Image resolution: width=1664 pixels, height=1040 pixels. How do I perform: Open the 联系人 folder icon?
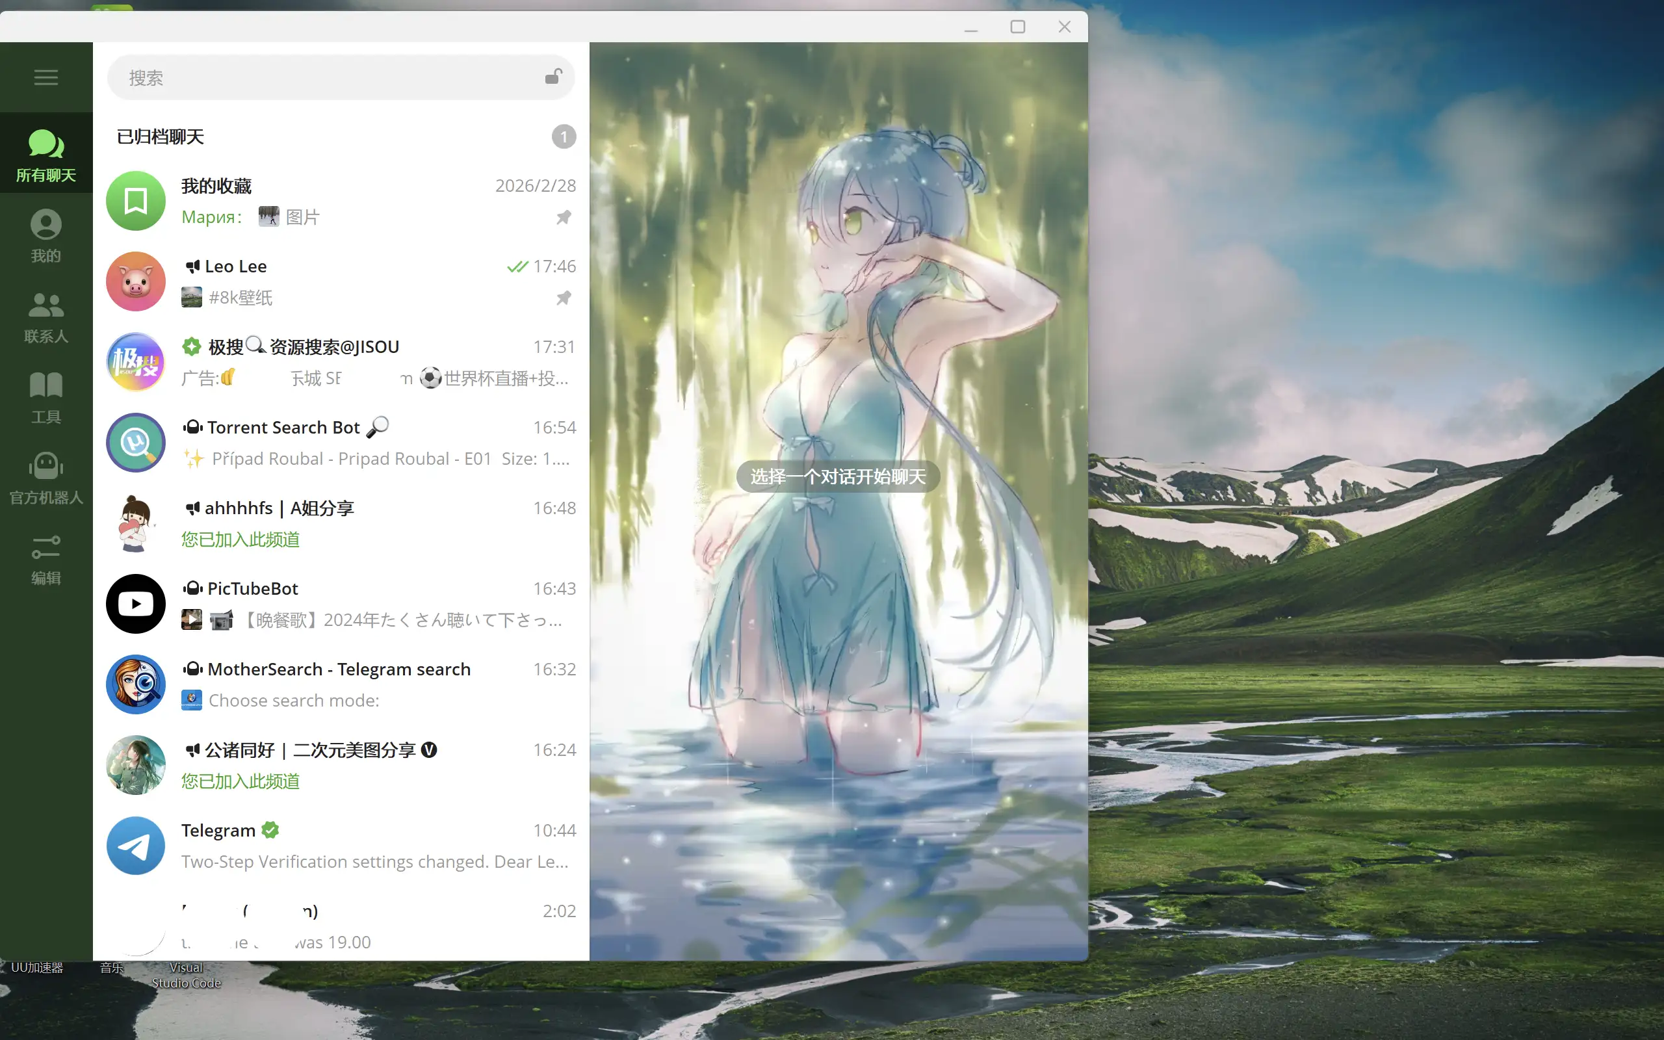tap(46, 316)
